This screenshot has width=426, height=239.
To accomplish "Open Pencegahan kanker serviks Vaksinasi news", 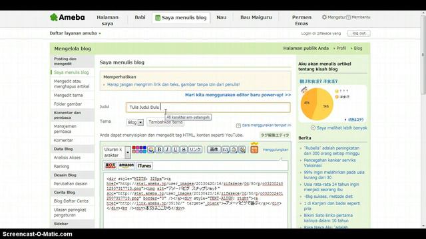I will [x=329, y=163].
